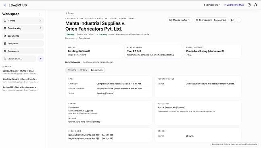The width and height of the screenshot is (261, 148).
Task: Click Recent changes label
Action: point(73,62)
